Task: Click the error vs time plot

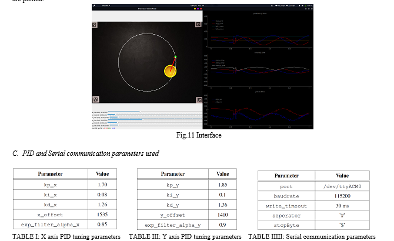Action: point(258,70)
